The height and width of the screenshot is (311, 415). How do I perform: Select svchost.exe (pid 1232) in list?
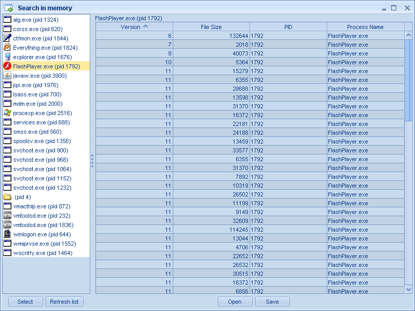pyautogui.click(x=46, y=188)
